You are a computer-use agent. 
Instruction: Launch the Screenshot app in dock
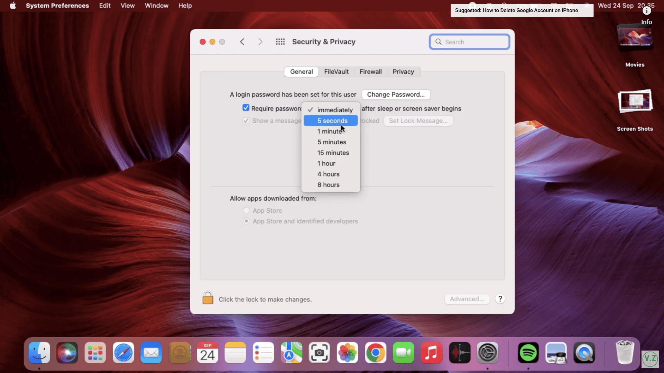tap(319, 353)
